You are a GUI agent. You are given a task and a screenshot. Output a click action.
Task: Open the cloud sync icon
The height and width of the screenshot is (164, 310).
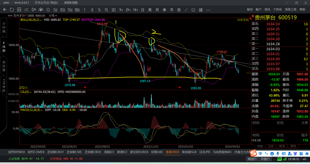click(41, 10)
